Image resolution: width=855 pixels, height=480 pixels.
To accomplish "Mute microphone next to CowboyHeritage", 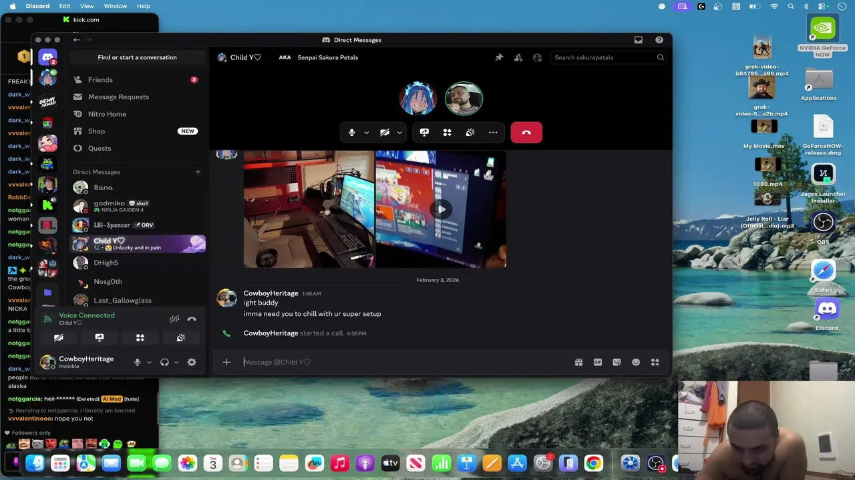I will (137, 362).
